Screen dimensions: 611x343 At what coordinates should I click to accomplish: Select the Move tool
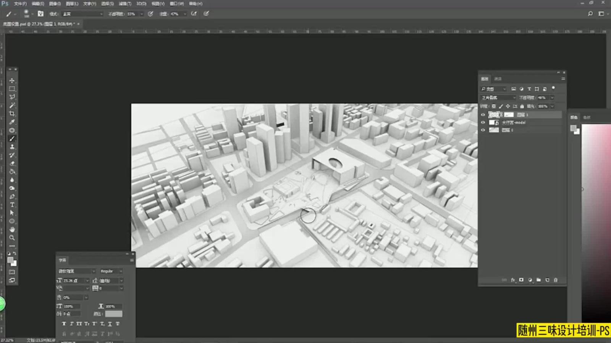point(12,81)
